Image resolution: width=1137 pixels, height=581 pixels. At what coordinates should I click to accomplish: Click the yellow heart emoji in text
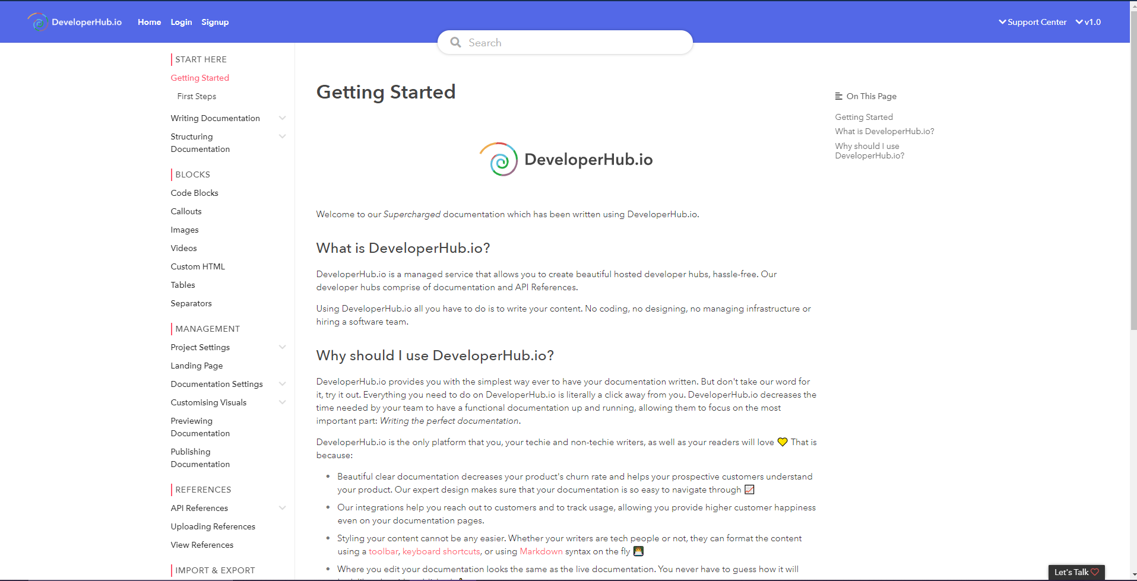(783, 442)
